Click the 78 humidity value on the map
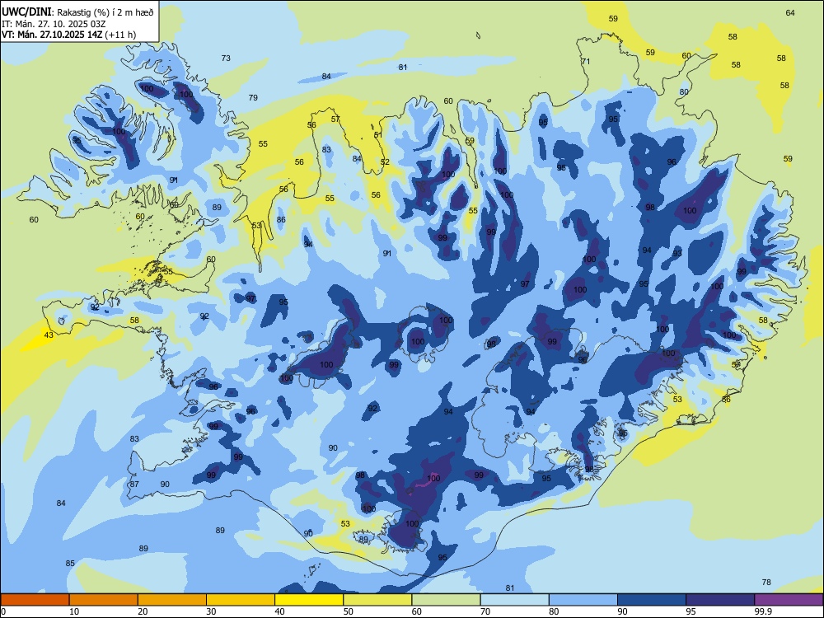The height and width of the screenshot is (618, 824). click(766, 582)
